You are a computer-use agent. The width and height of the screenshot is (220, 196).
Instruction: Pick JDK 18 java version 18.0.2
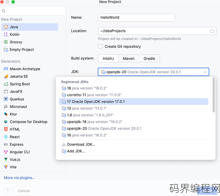(x=133, y=88)
